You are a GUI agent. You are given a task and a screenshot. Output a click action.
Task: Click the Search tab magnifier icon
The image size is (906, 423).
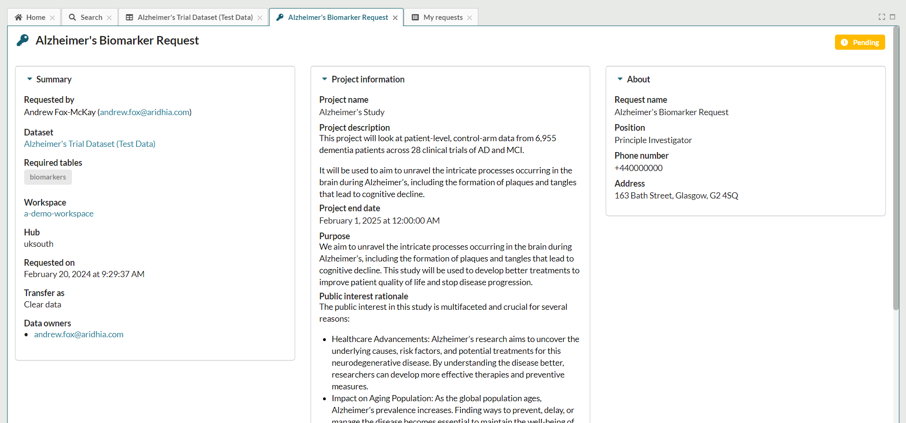click(x=72, y=18)
